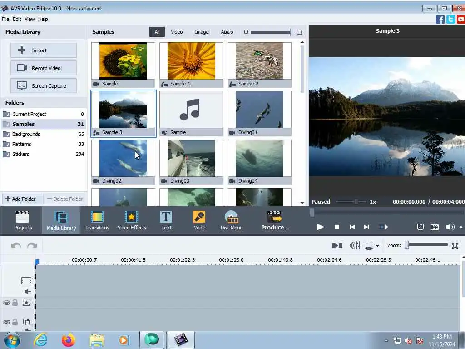This screenshot has height=349, width=465.
Task: Expand the volume arrow next to speaker
Action: (x=461, y=227)
